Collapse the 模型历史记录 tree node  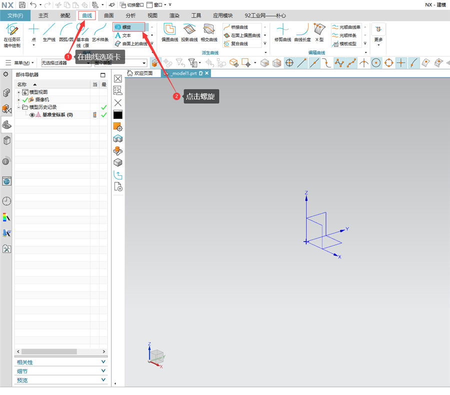click(18, 107)
